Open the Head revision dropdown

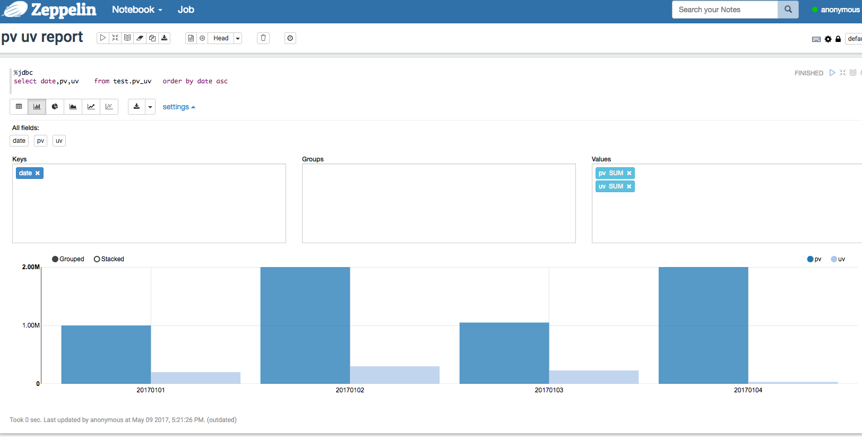point(238,38)
